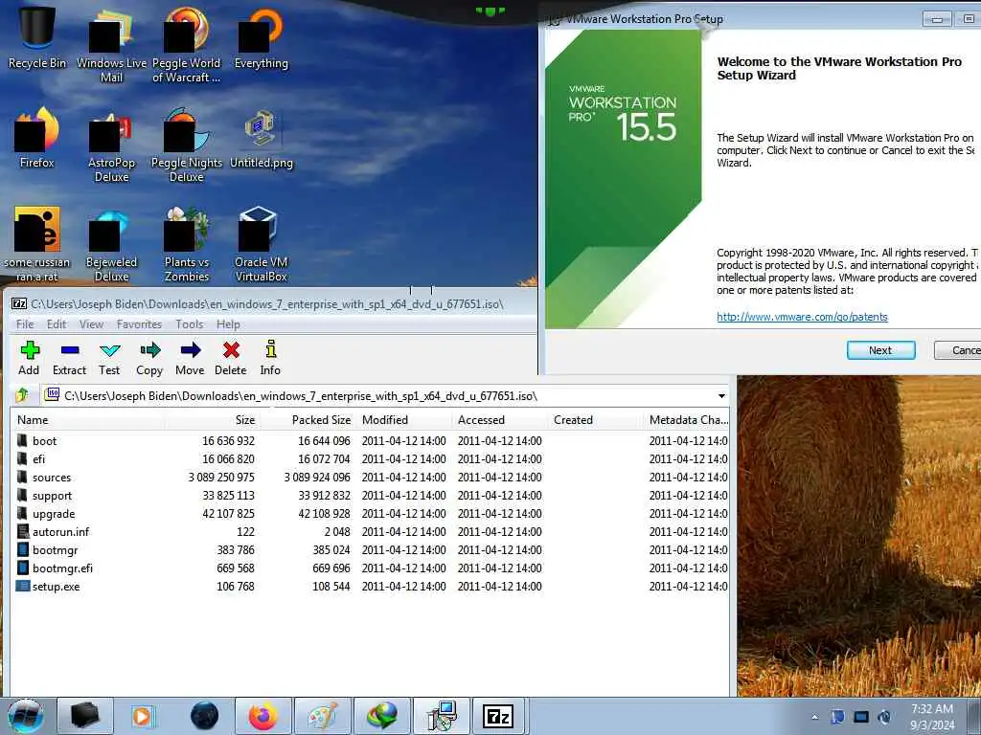Select AstroPop Deluxe desktop icon
The width and height of the screenshot is (981, 735).
(111, 145)
